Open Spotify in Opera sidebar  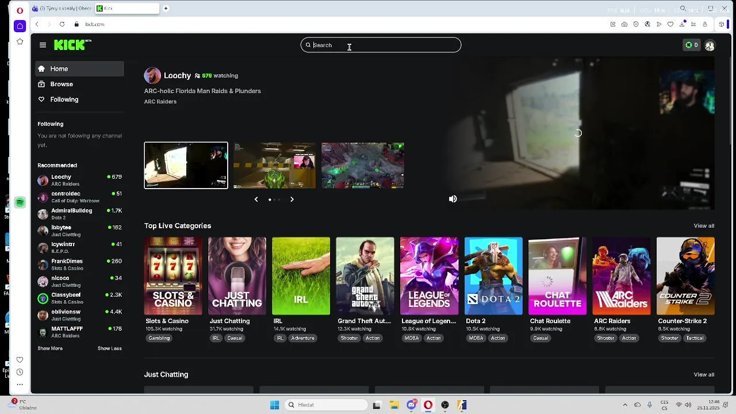tap(20, 202)
